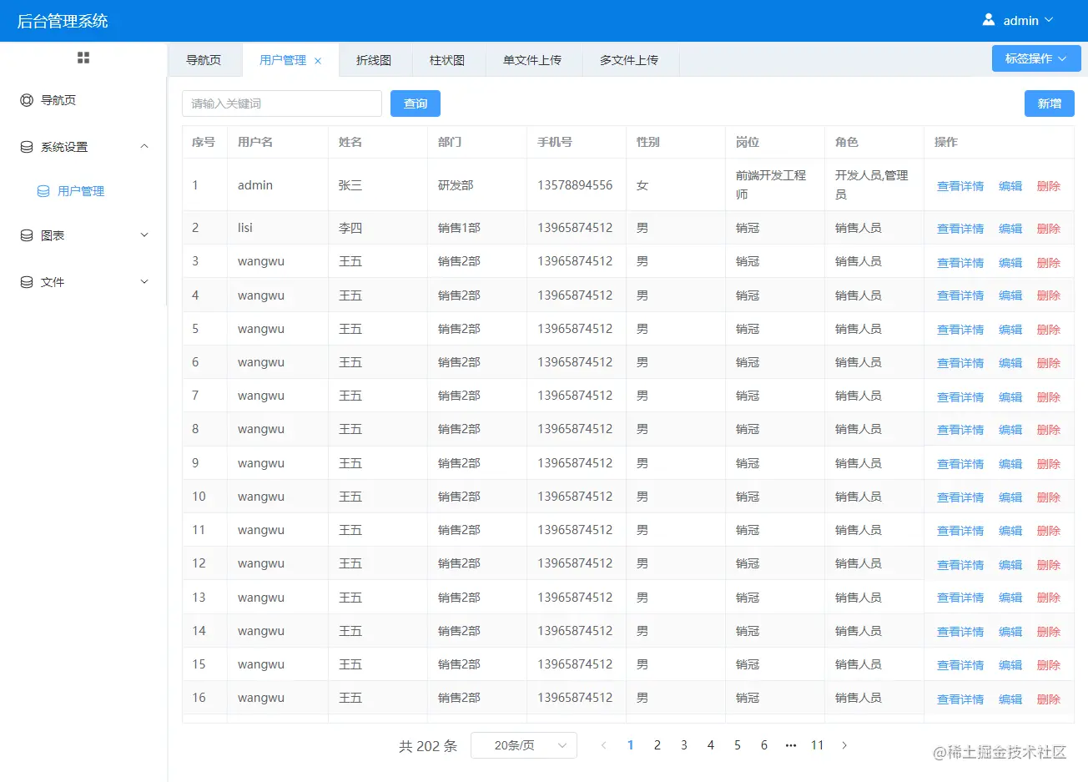
Task: Open the 20条/页 page size selector
Action: pos(524,745)
